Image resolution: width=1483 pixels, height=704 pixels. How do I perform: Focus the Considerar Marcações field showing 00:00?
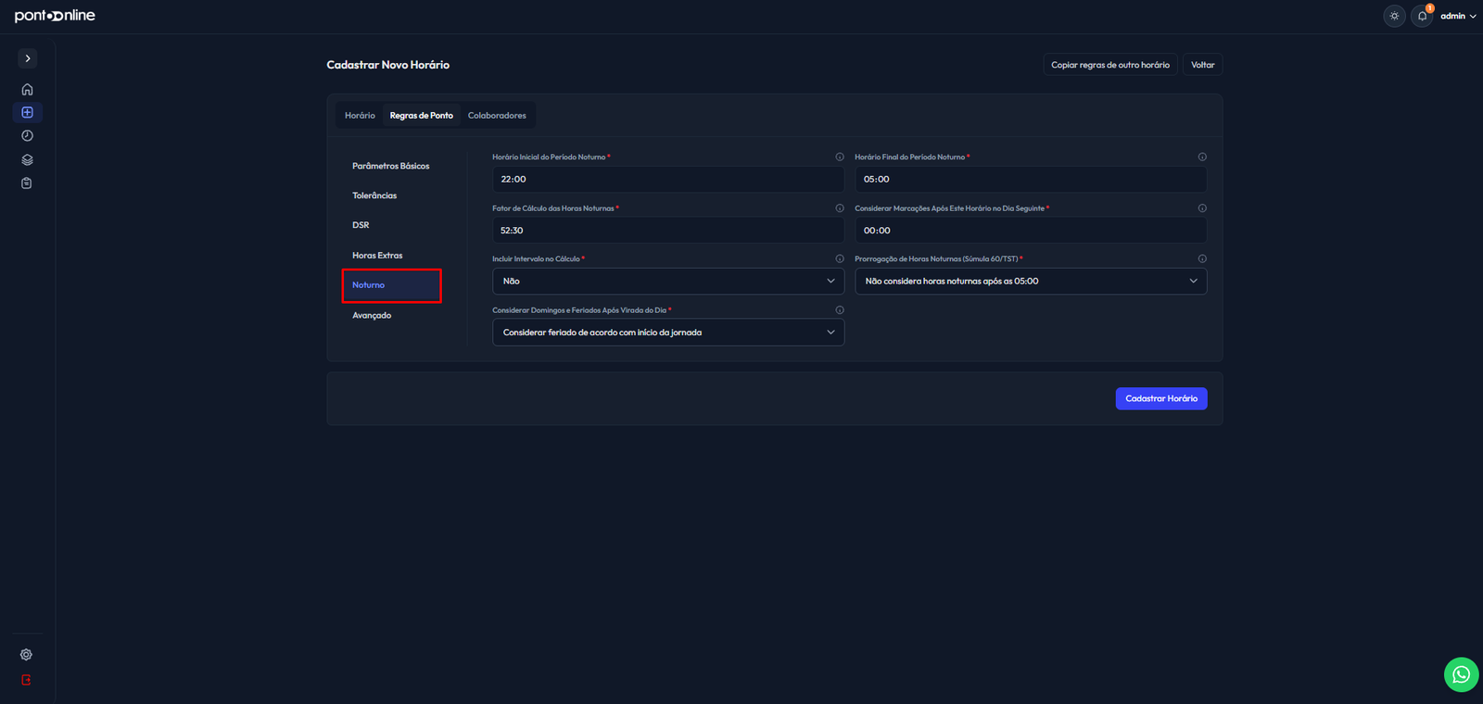tap(1031, 231)
